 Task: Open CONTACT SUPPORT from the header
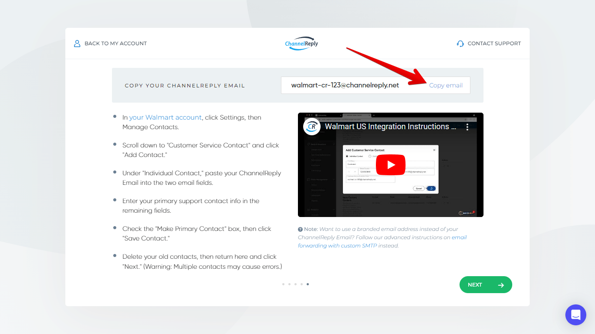[494, 43]
